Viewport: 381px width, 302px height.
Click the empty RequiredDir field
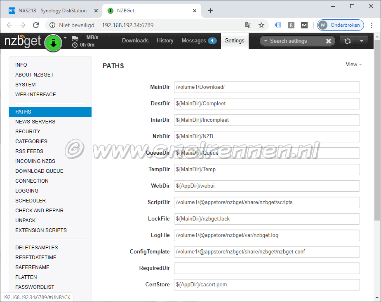(x=267, y=268)
